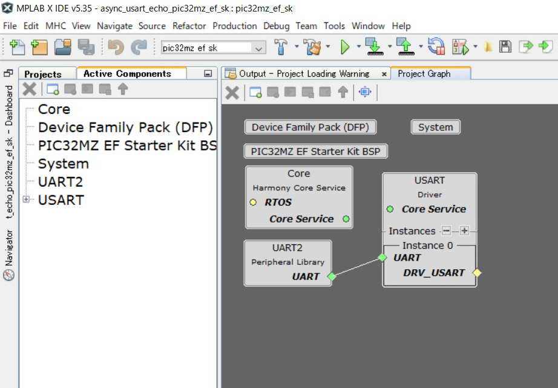The width and height of the screenshot is (558, 388).
Task: Click the Open Project folder icon
Action: tap(63, 47)
